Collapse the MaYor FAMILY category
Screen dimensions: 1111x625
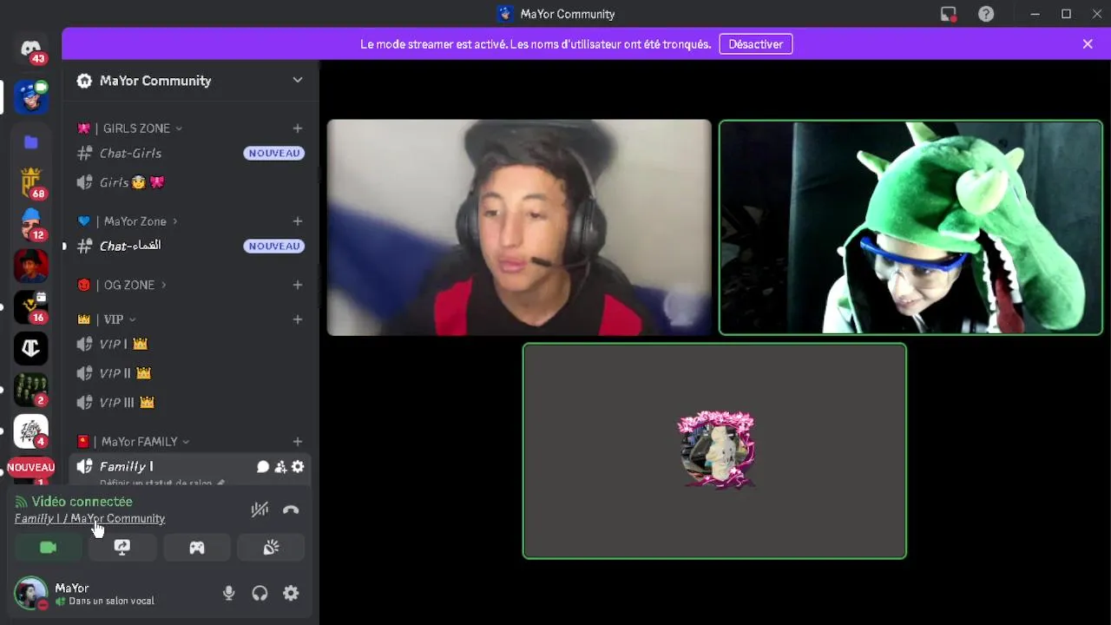[133, 442]
